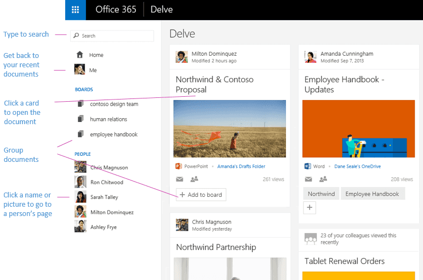The image size is (423, 280).
Task: Click the 261 views count
Action: click(273, 179)
